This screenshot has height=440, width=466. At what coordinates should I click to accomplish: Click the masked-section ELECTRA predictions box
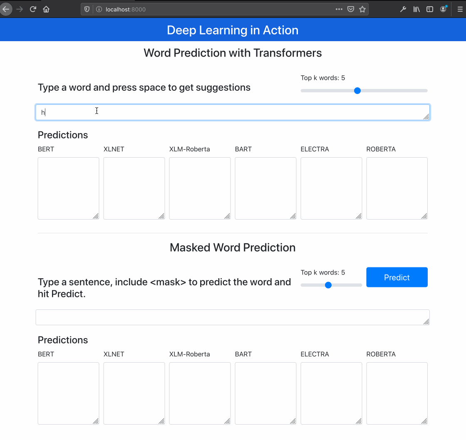click(x=331, y=393)
